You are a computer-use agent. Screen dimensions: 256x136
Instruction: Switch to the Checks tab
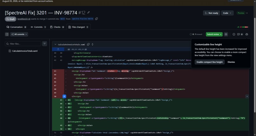pyautogui.click(x=57, y=27)
